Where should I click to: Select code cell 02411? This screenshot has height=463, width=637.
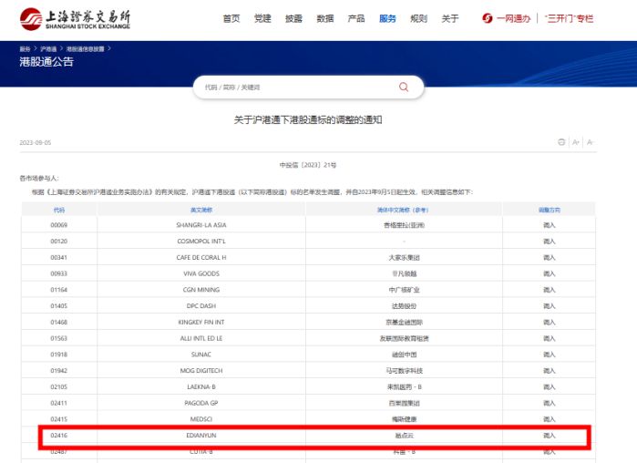point(59,403)
